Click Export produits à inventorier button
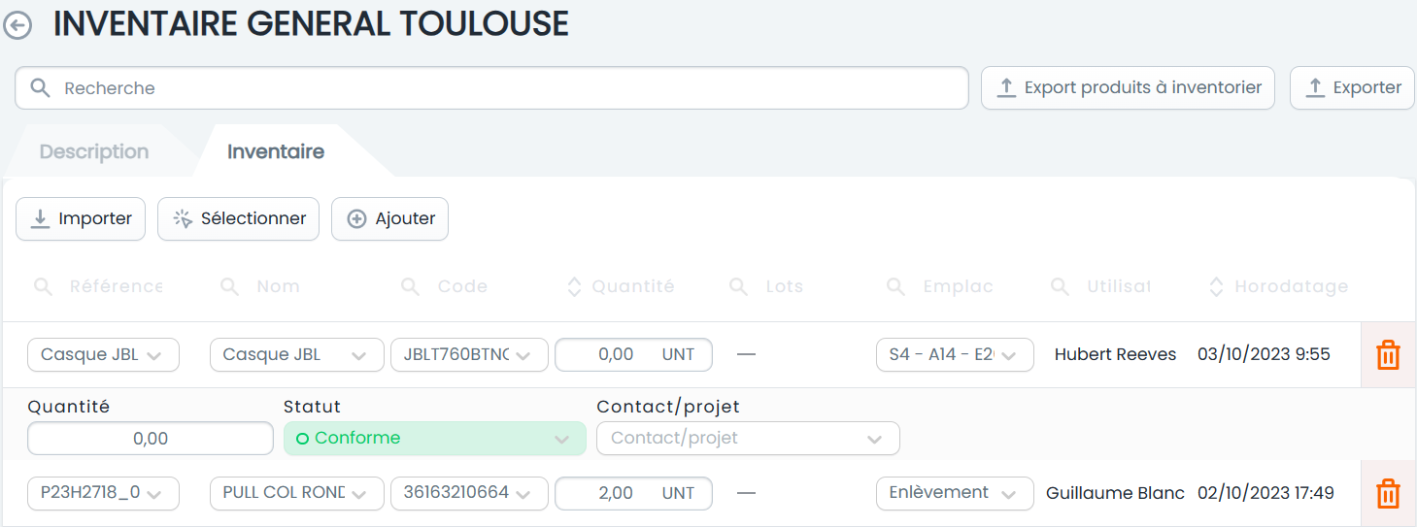 pyautogui.click(x=1128, y=88)
